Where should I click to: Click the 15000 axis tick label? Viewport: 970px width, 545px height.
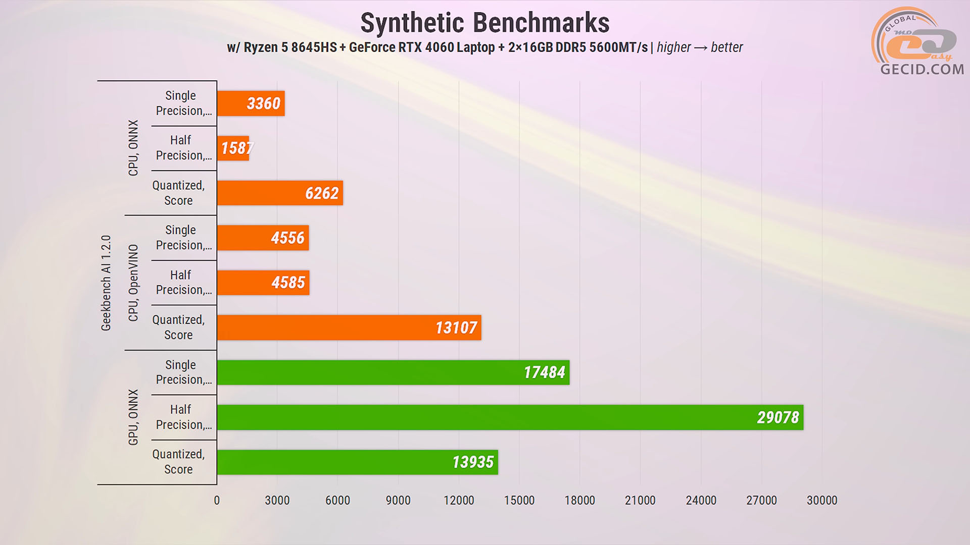(519, 501)
